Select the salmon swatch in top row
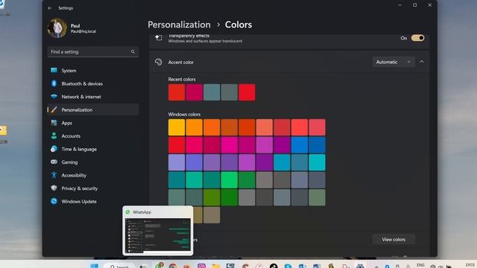The width and height of the screenshot is (477, 268). pyautogui.click(x=265, y=127)
